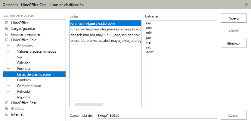Click the LibreOffice Base label
251x121 pixels.
[x=24, y=103]
